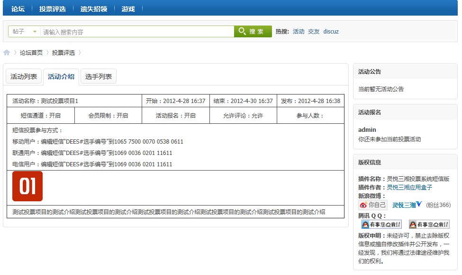The height and width of the screenshot is (275, 462).
Task: Click the 当前暂无活动公告 text
Action: tap(380, 89)
